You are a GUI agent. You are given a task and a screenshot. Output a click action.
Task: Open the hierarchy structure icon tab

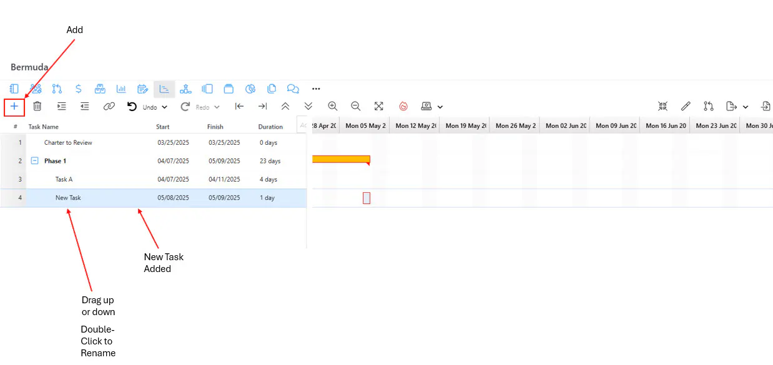click(x=185, y=89)
